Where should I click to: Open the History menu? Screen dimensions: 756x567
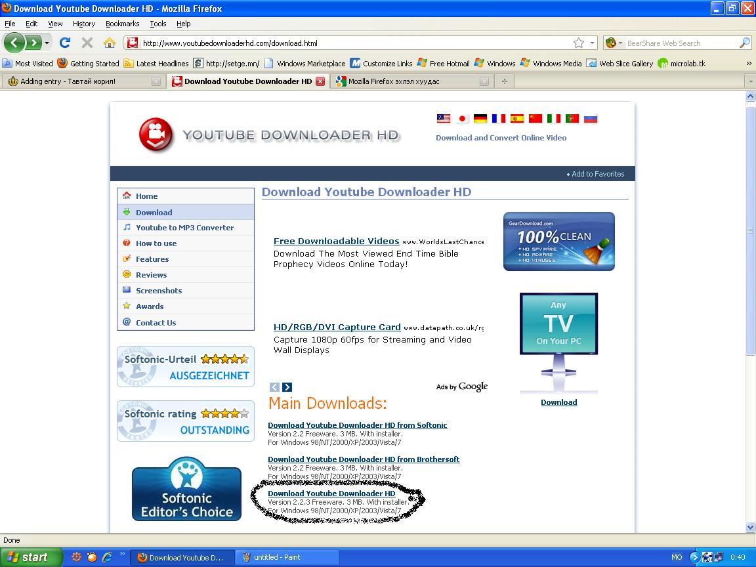click(x=84, y=24)
